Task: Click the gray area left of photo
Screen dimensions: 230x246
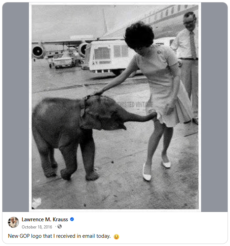Action: click(15, 107)
